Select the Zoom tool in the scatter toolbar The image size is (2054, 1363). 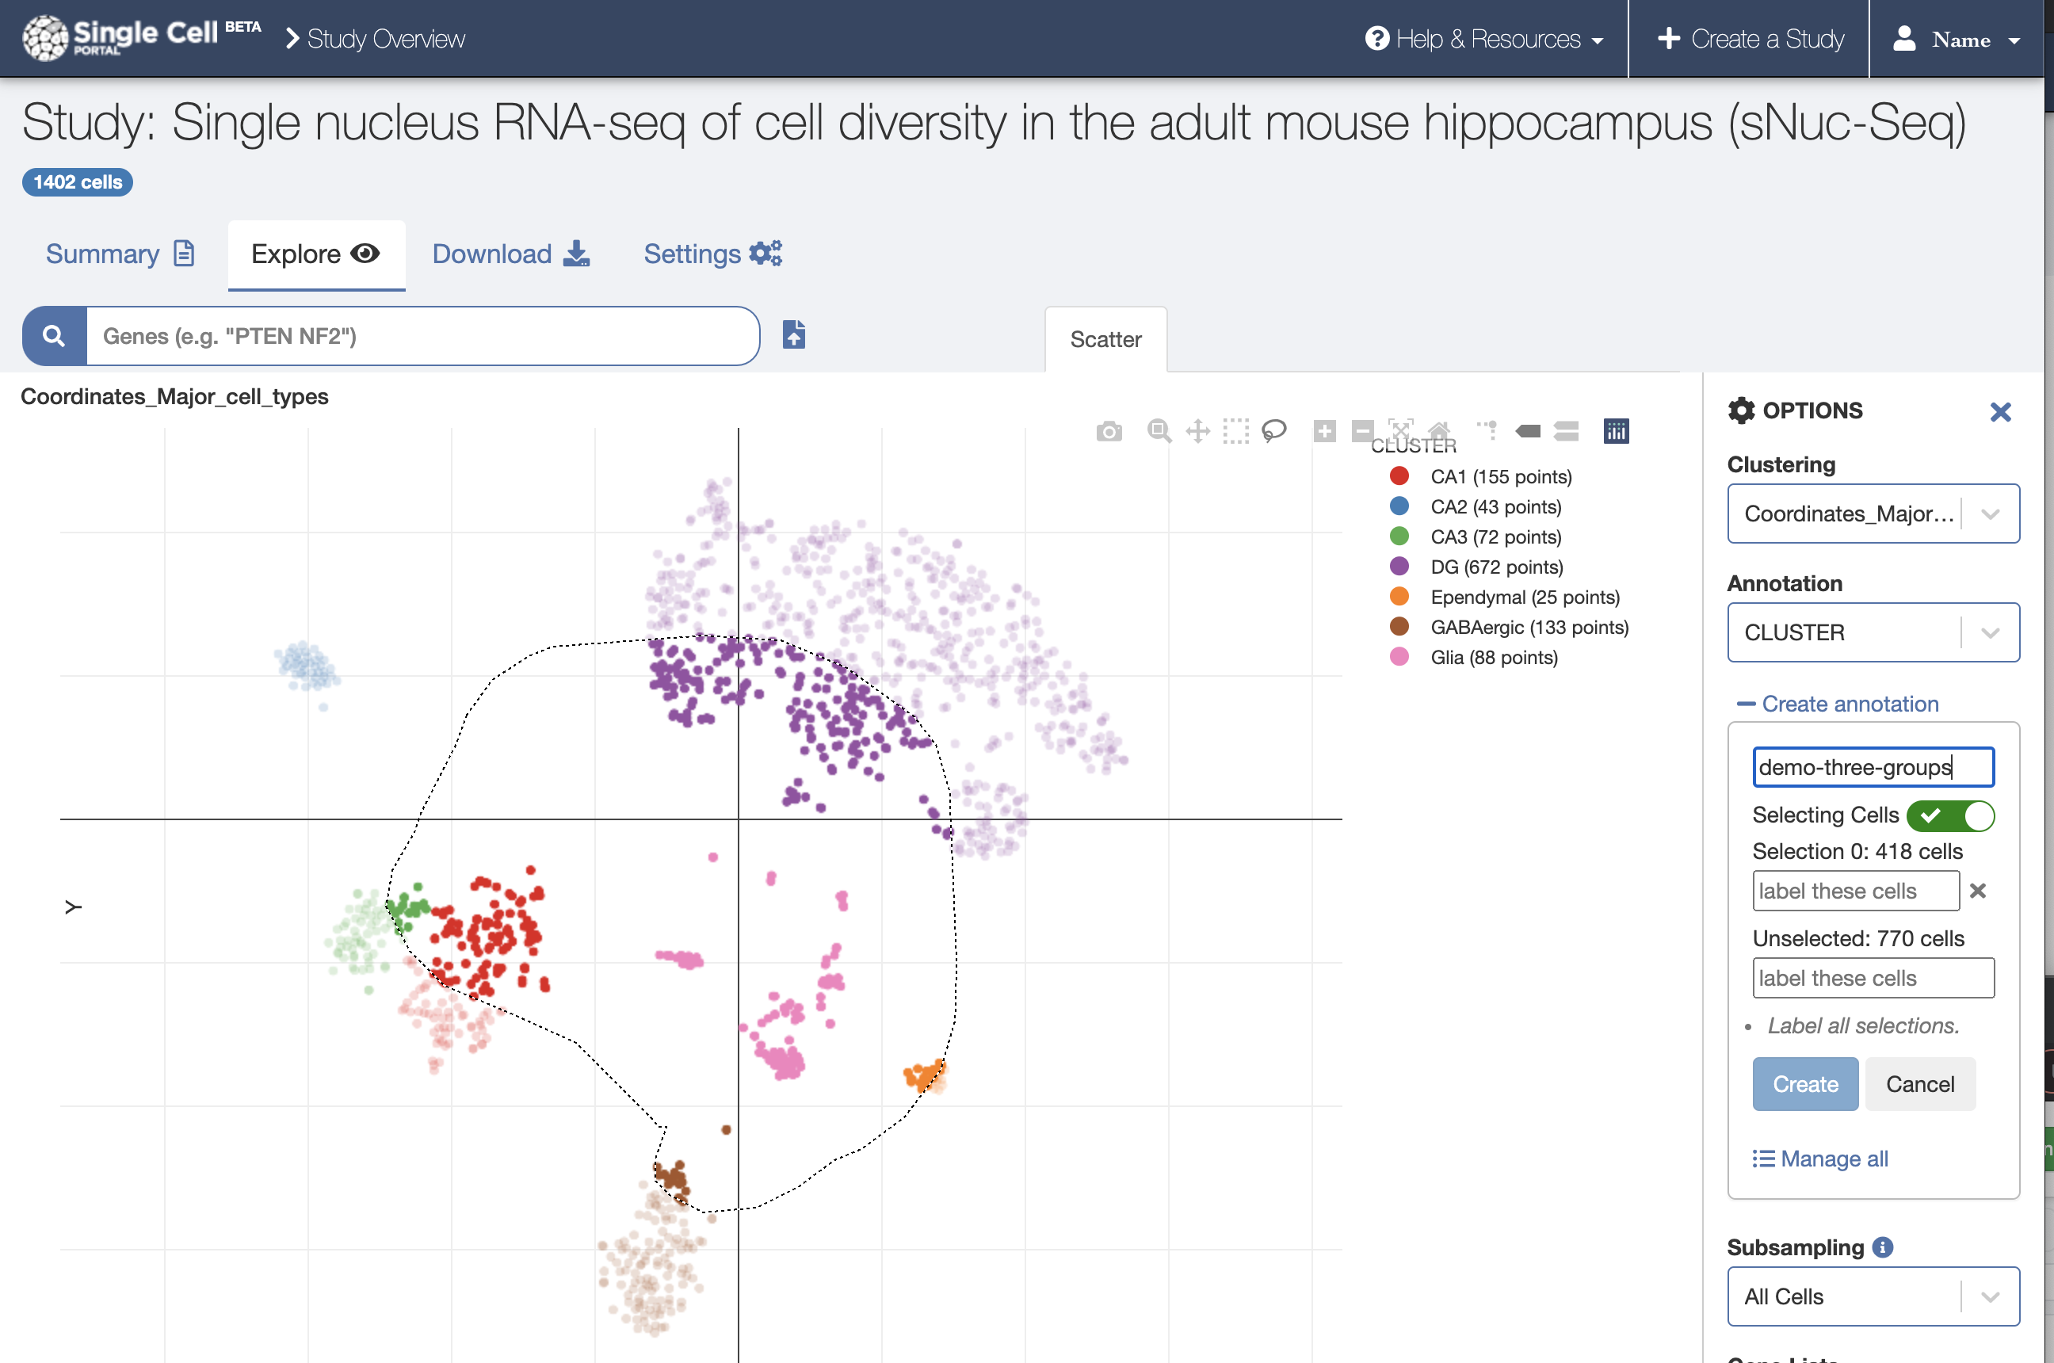(1159, 431)
